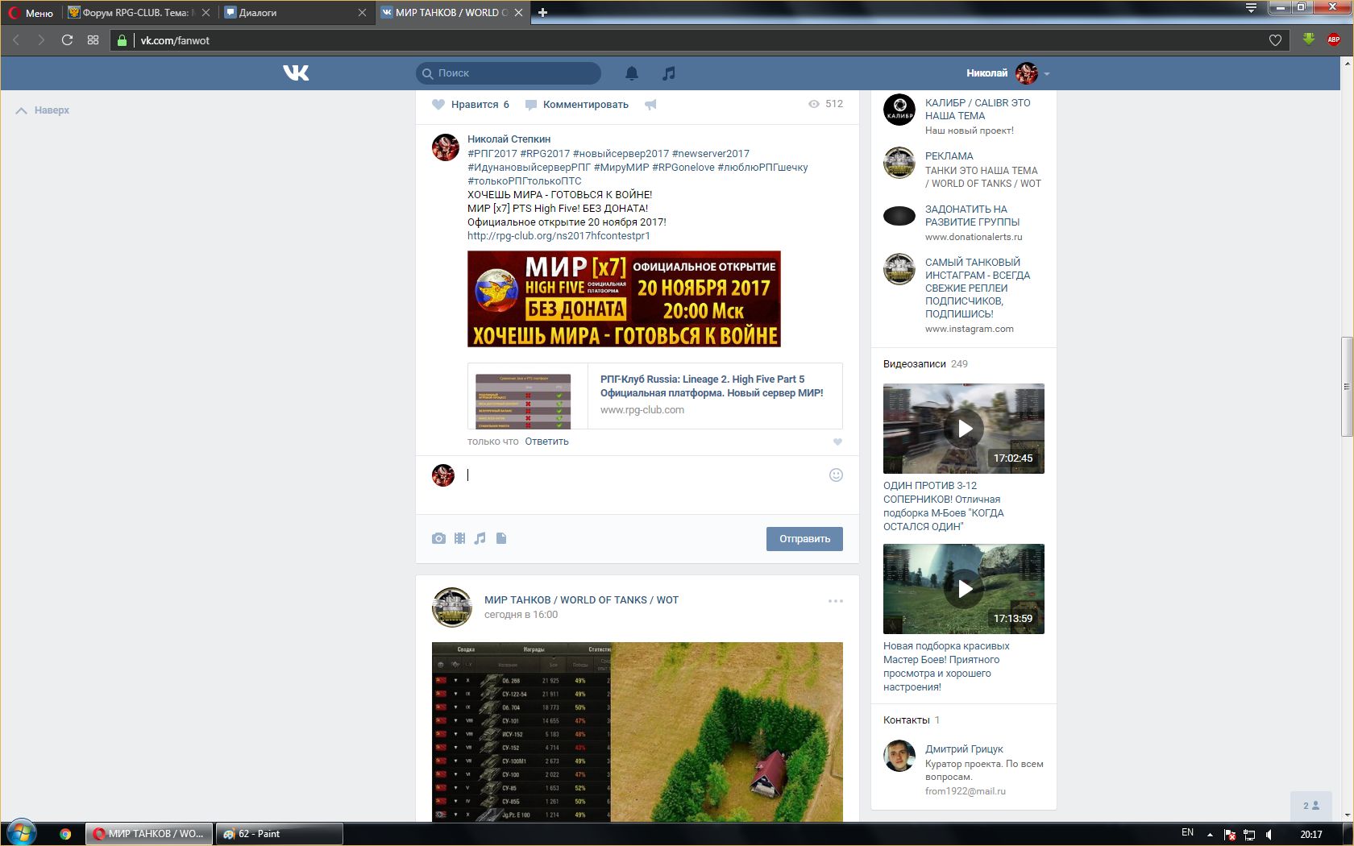Open the VK music player icon
The height and width of the screenshot is (846, 1354).
click(668, 73)
